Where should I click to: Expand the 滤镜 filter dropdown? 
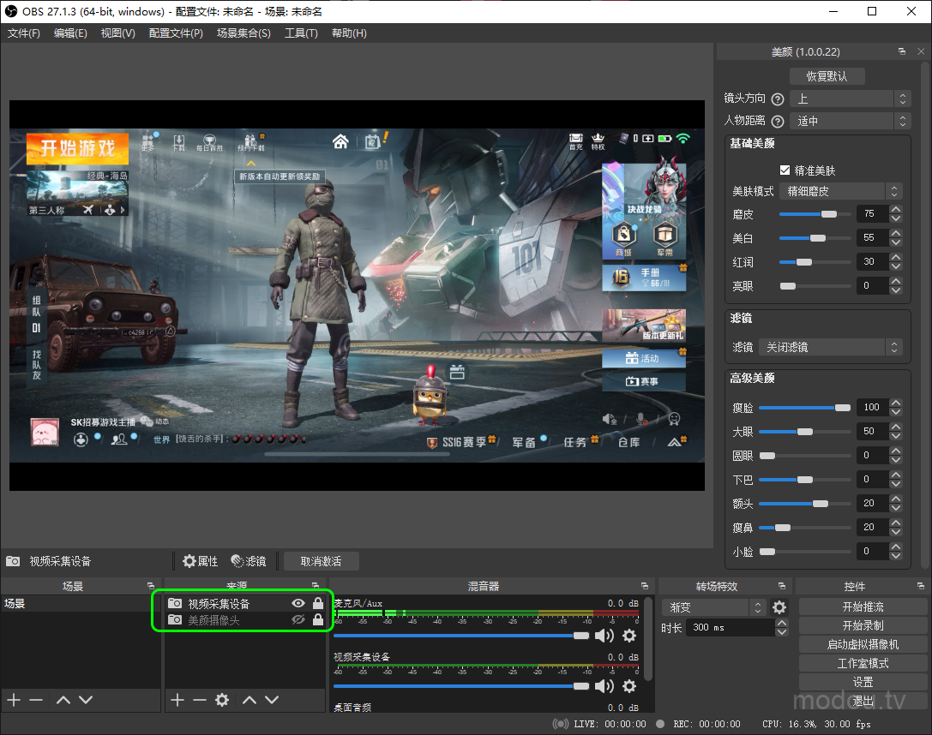click(832, 348)
